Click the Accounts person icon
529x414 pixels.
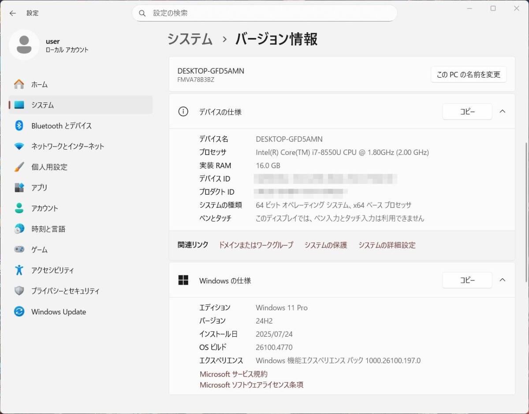click(x=19, y=208)
